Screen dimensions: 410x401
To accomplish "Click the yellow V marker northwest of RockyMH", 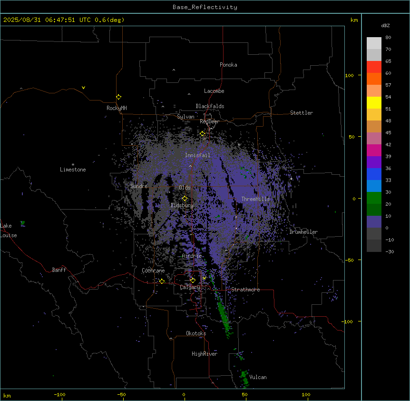I will tap(83, 88).
